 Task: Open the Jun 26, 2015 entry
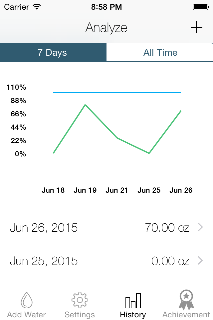[x=106, y=227]
